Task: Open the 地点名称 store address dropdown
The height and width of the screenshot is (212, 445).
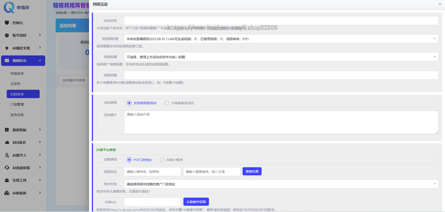Action: point(281,184)
